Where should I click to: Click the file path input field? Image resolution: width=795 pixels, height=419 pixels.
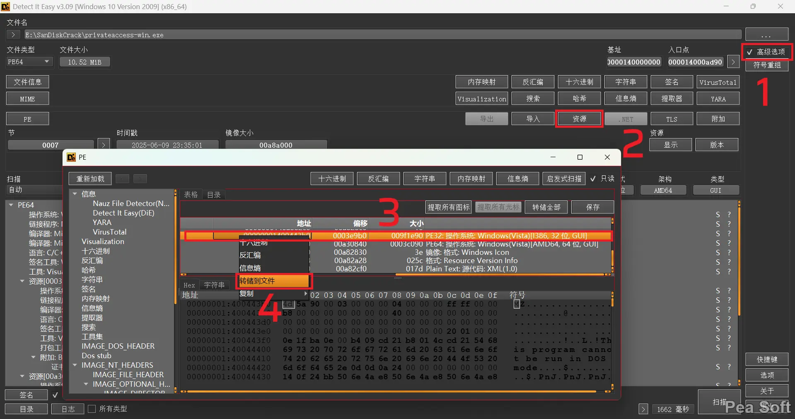pyautogui.click(x=382, y=35)
